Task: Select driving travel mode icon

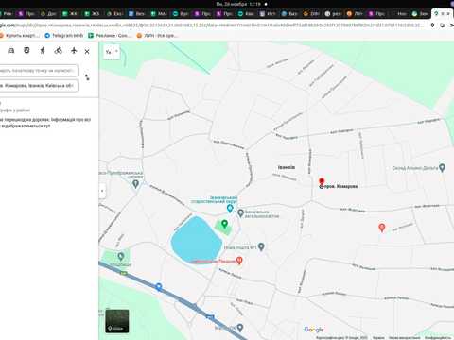Action: pos(11,50)
